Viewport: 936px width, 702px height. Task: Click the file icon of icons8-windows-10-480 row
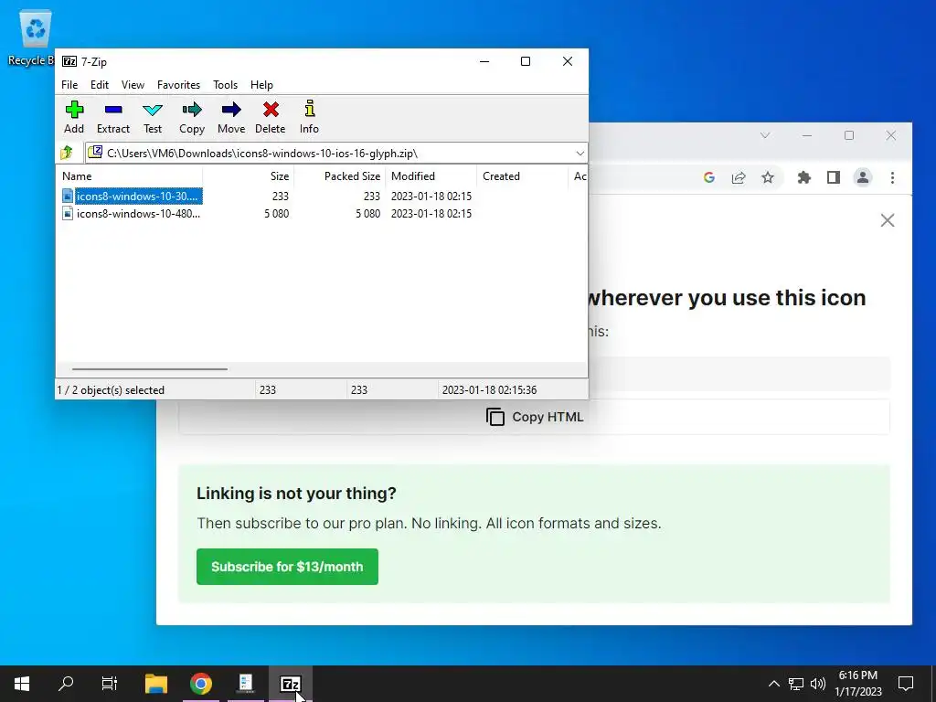(x=68, y=213)
